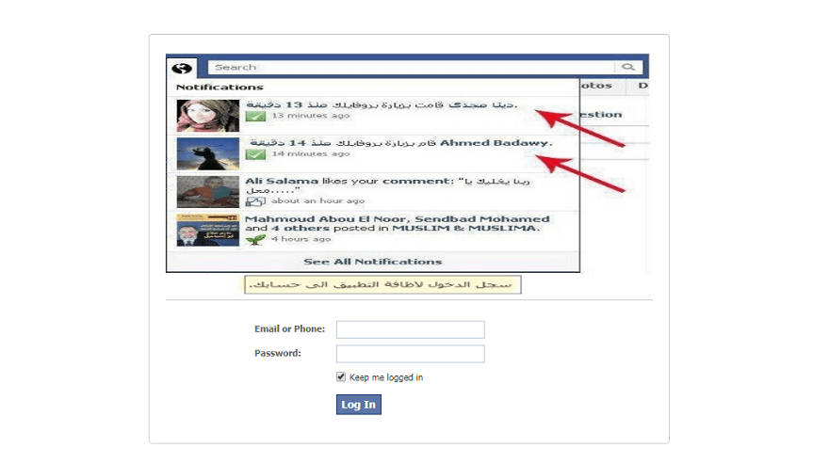Click the Log In button

tap(359, 405)
